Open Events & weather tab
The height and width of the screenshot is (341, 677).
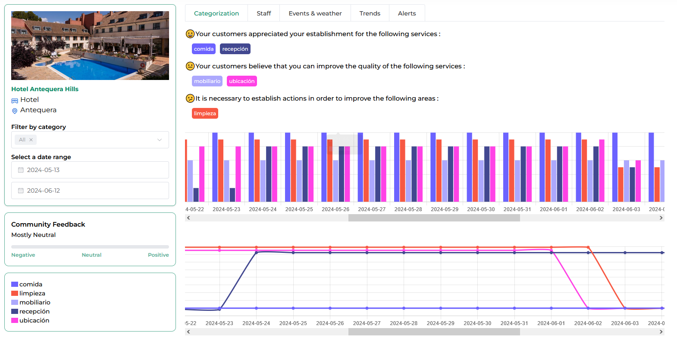(315, 13)
